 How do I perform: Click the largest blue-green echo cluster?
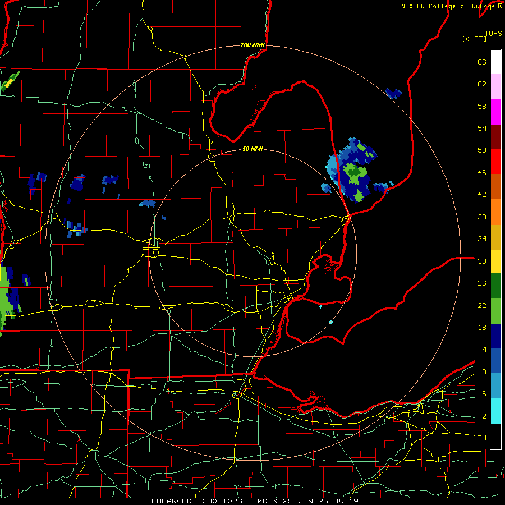(351, 171)
